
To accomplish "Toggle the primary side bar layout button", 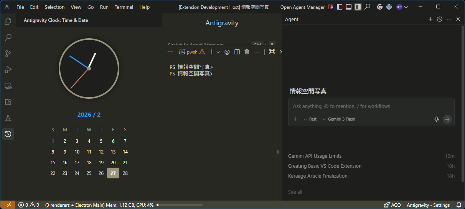I will point(340,7).
